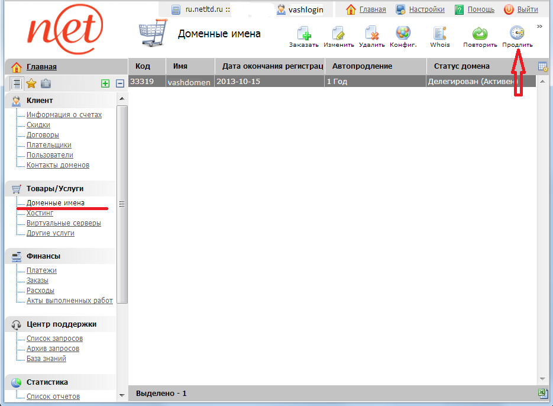This screenshot has height=406, width=553.
Task: Collapse all menu sections with minus icon
Action: click(x=120, y=84)
